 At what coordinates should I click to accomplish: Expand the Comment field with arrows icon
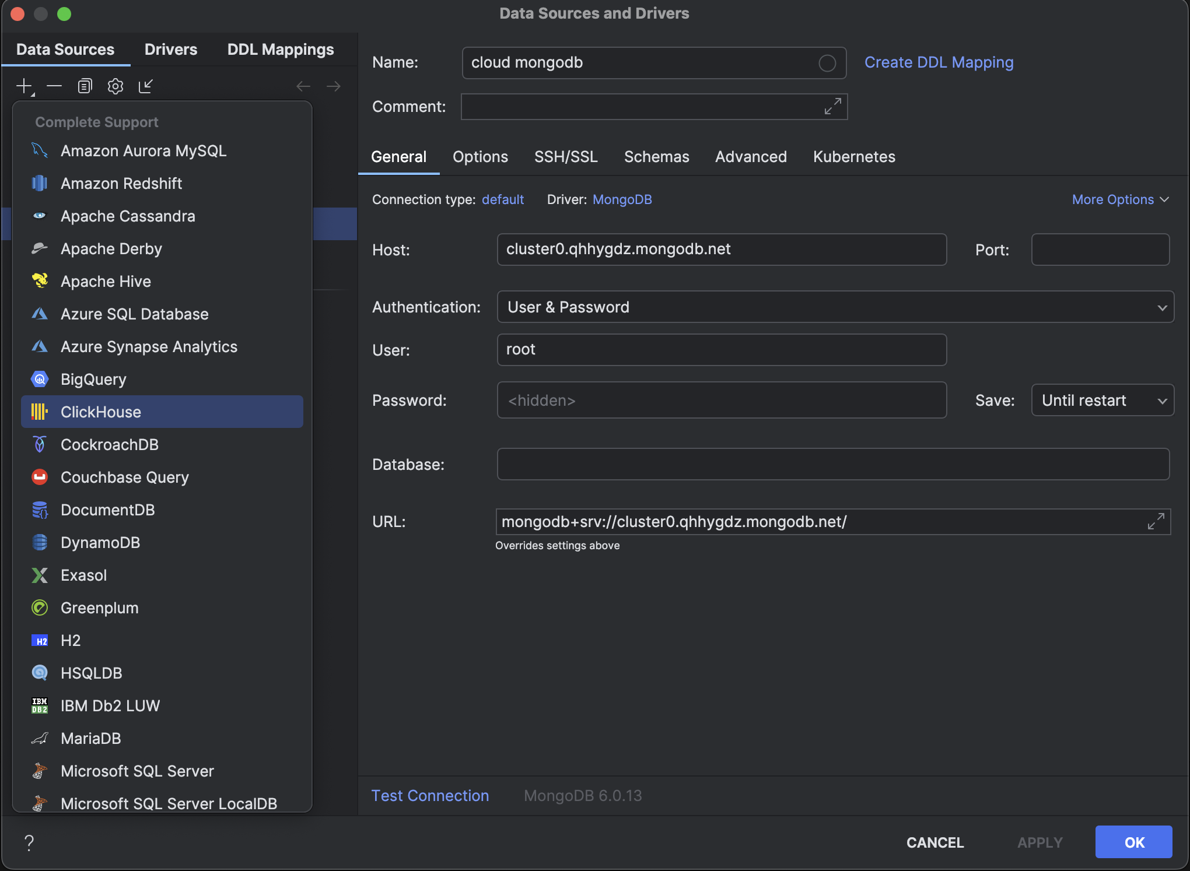click(832, 106)
